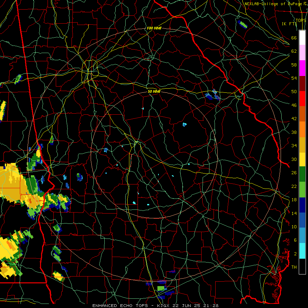Click the gold 34 kft legend swatch
Screen dimensions: 308x308
302,145
